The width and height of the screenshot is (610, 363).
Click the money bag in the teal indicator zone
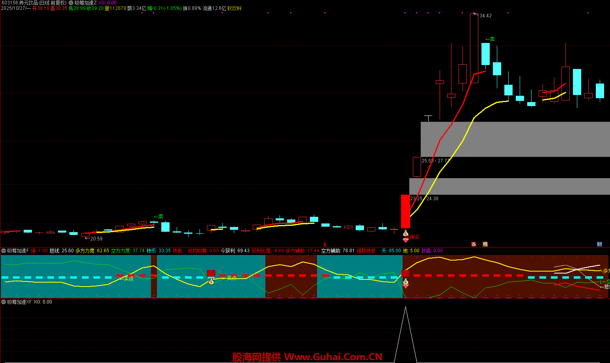pyautogui.click(x=211, y=281)
